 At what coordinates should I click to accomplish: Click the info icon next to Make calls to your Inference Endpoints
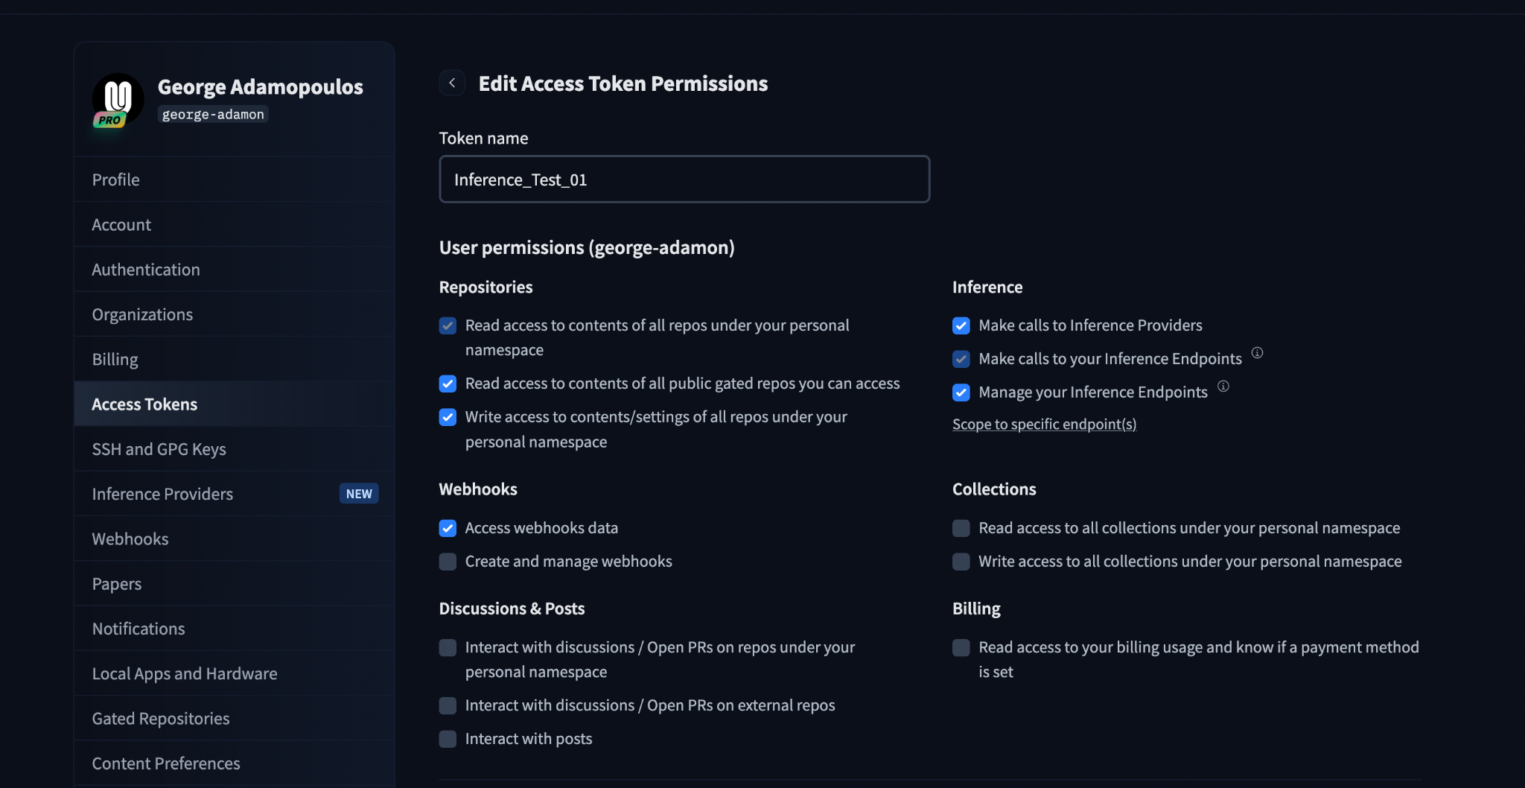point(1257,353)
